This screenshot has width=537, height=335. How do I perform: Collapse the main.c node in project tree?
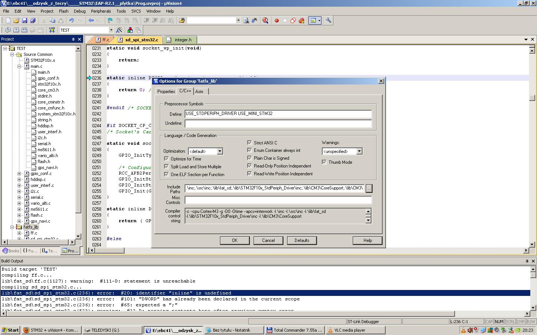pyautogui.click(x=19, y=66)
